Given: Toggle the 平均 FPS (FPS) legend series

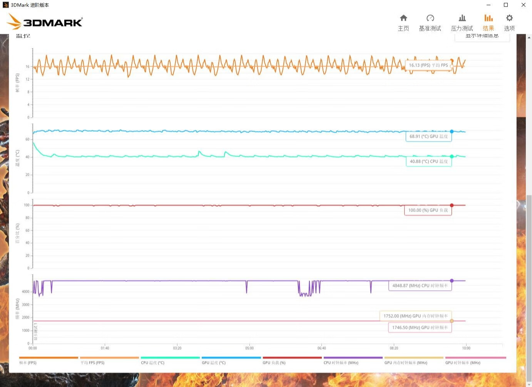Looking at the screenshot, I should click(x=109, y=360).
